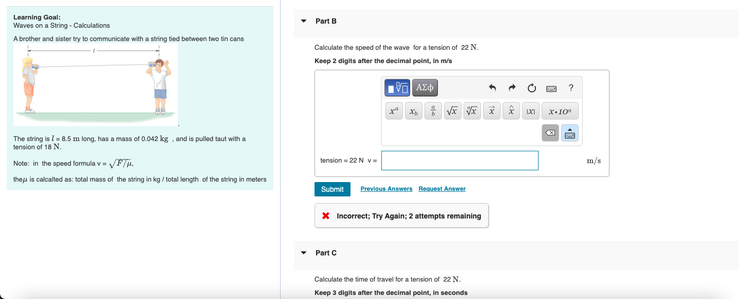Insert a square root template

452,110
